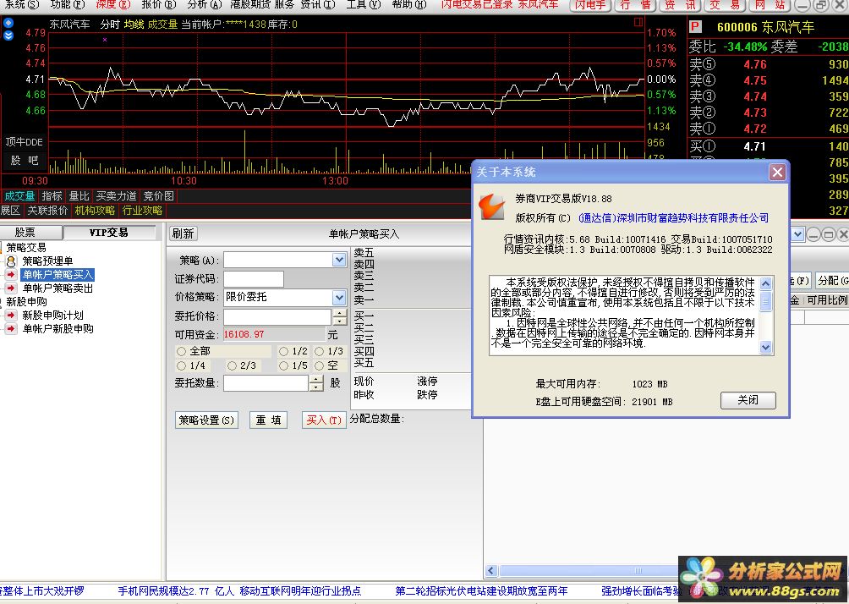Click red arrow icon beside 单帐户新股申购
Viewport: 849px width, 604px height.
(x=11, y=329)
